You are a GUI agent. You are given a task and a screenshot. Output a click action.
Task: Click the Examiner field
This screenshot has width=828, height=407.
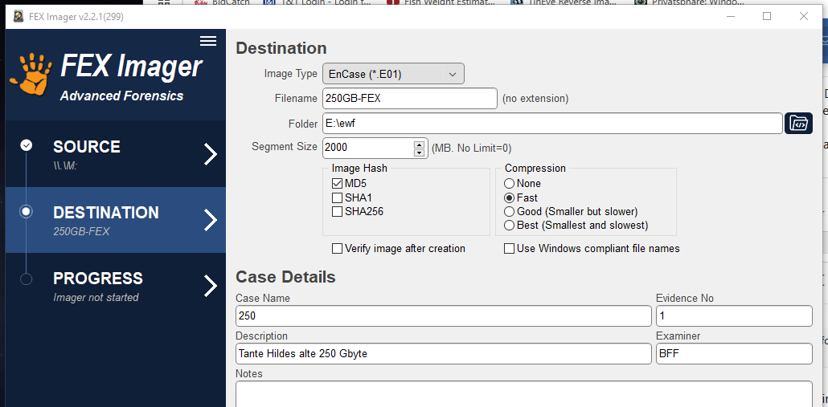point(734,354)
